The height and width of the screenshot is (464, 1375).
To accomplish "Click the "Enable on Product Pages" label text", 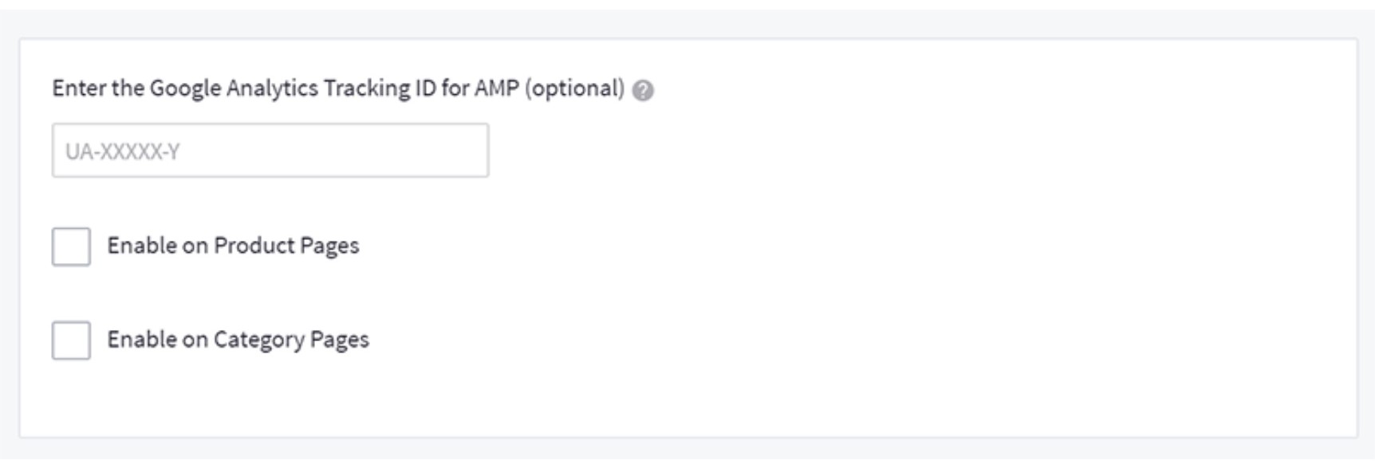I will pos(233,246).
